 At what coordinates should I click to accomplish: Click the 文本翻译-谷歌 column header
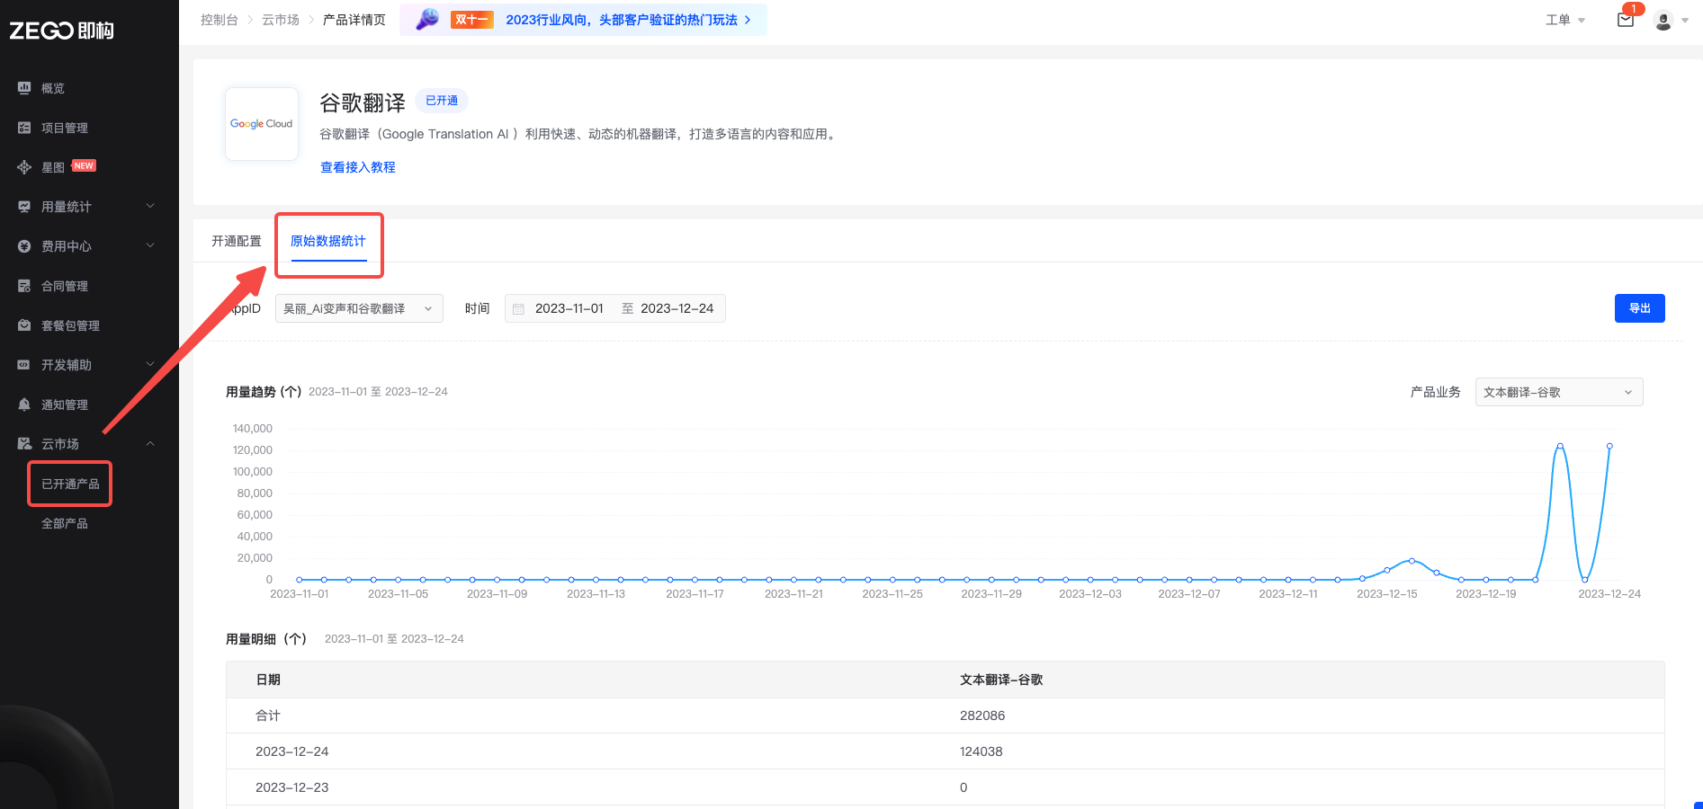(x=1001, y=680)
